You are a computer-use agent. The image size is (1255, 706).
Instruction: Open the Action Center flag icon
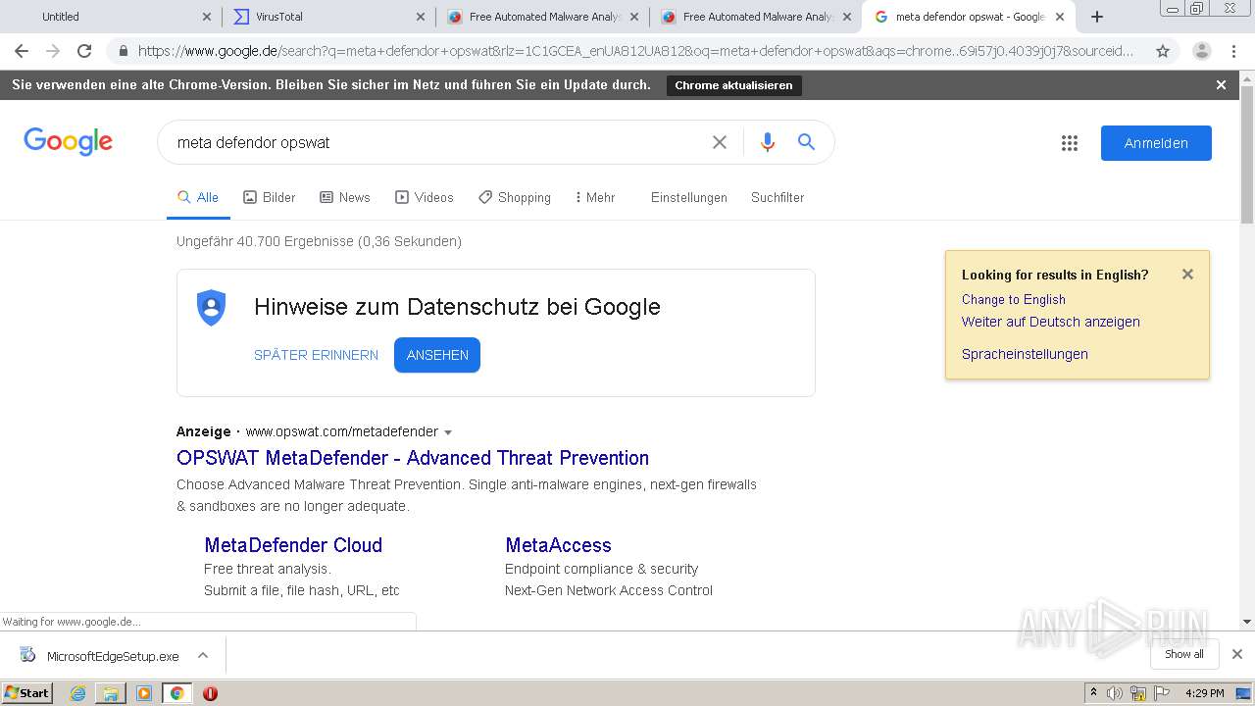click(1162, 693)
